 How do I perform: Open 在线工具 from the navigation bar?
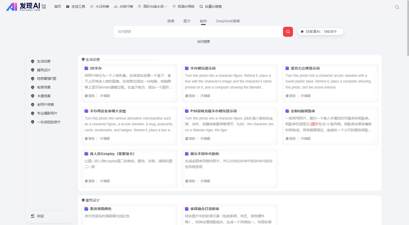pos(76,7)
